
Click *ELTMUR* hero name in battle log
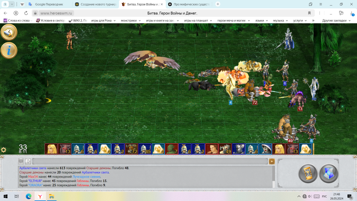pyautogui.click(x=35, y=181)
